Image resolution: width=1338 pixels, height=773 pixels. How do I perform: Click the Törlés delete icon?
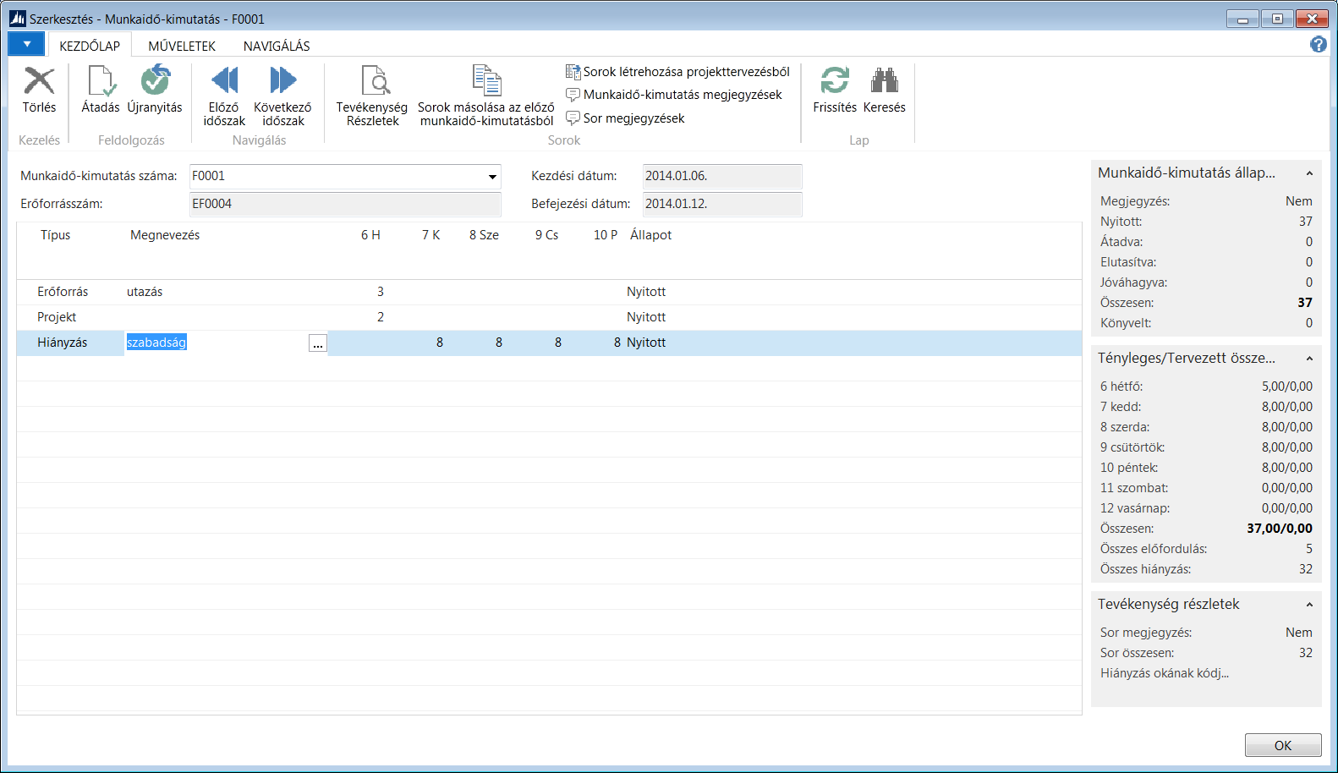pos(39,81)
